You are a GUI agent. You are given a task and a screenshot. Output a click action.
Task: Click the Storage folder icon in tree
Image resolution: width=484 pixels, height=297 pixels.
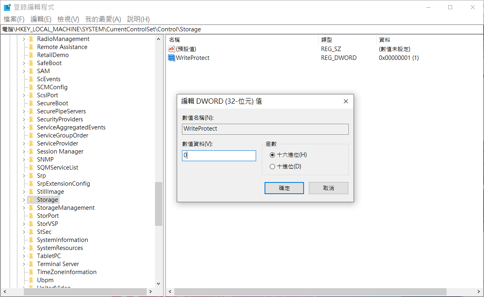31,200
